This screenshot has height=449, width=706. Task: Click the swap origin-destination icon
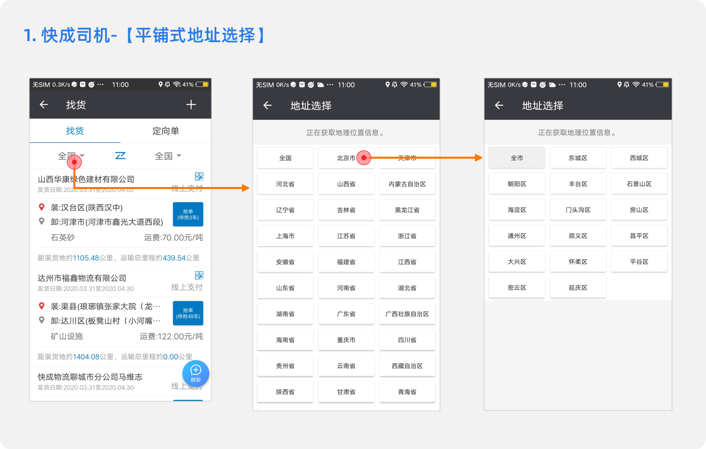click(120, 156)
